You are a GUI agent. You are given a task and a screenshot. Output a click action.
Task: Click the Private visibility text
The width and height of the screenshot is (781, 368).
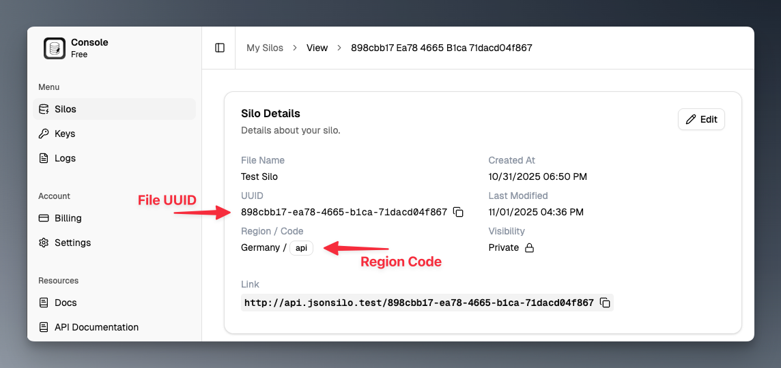click(504, 247)
